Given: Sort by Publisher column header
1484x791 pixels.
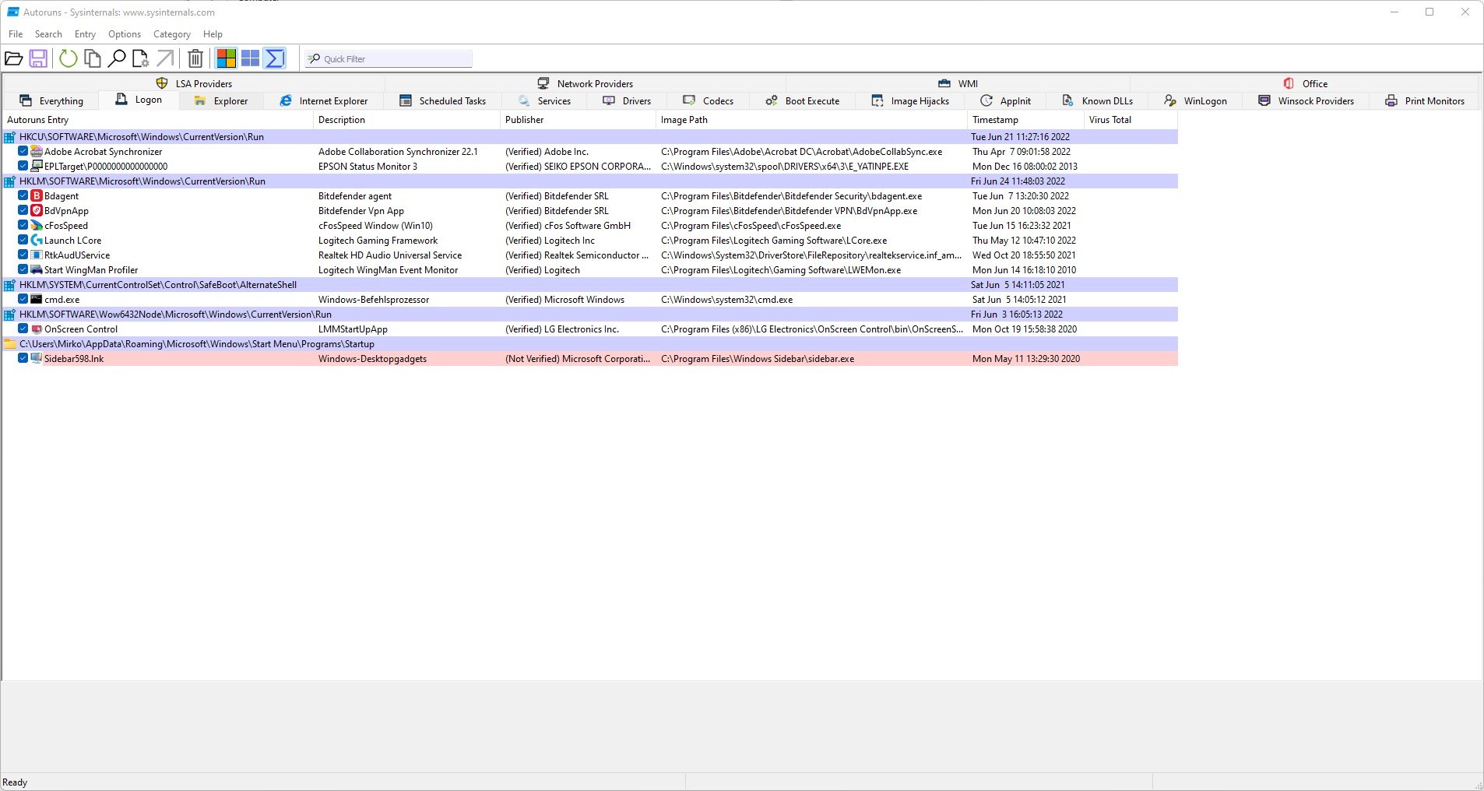Looking at the screenshot, I should click(578, 120).
